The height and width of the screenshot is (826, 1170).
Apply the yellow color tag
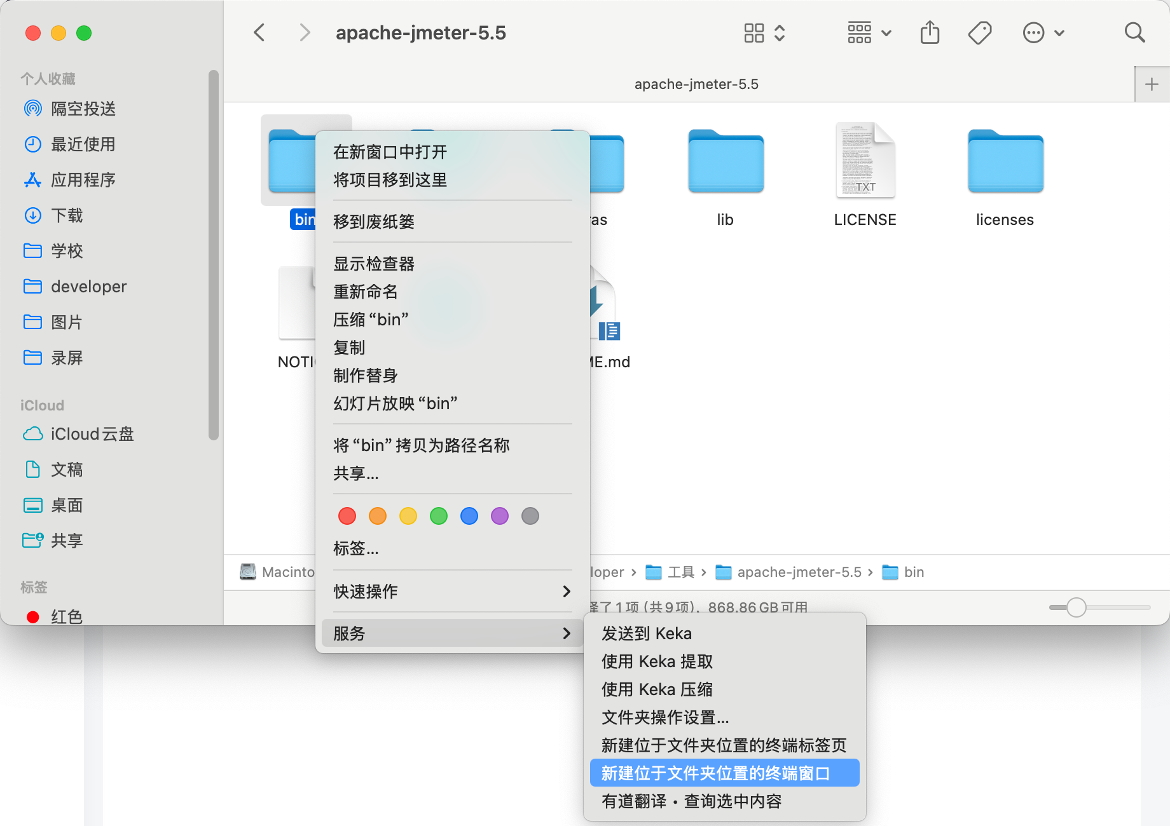(x=408, y=516)
